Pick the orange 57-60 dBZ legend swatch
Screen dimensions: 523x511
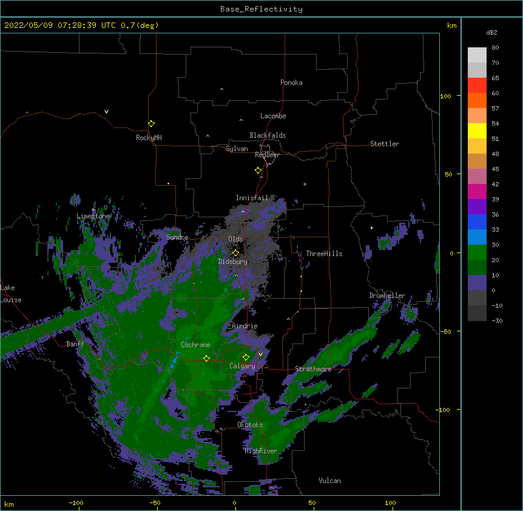coord(477,100)
